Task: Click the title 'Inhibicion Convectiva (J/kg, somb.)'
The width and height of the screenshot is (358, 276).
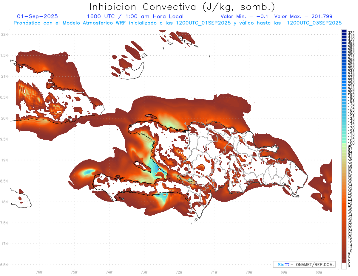Action: click(182, 7)
